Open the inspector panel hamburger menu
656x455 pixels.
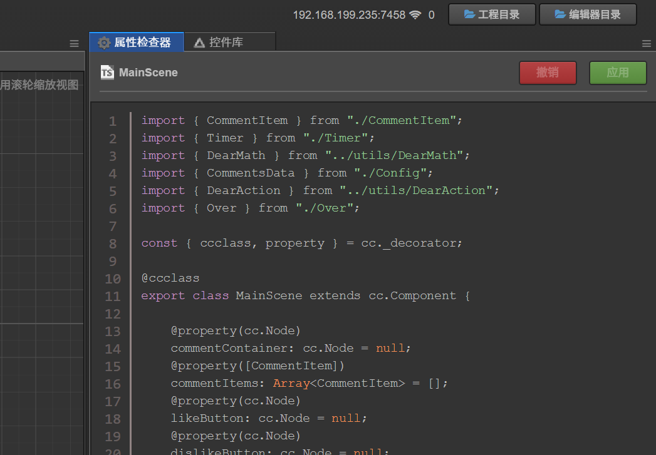(x=647, y=43)
